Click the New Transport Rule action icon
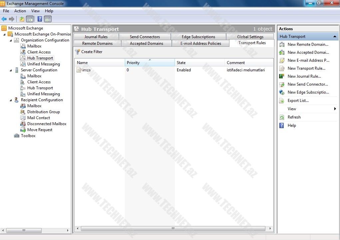This screenshot has width=340, height=240. [282, 68]
